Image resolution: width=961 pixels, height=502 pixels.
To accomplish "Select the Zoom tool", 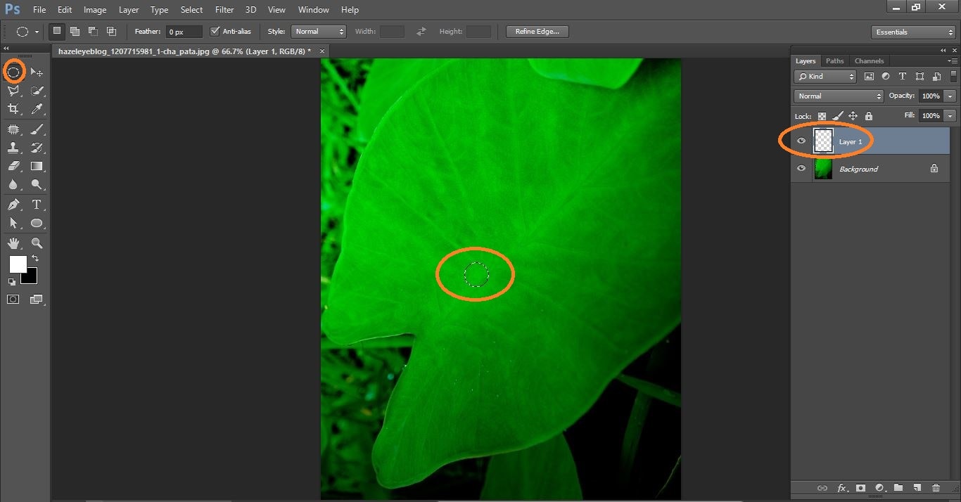I will 37,243.
